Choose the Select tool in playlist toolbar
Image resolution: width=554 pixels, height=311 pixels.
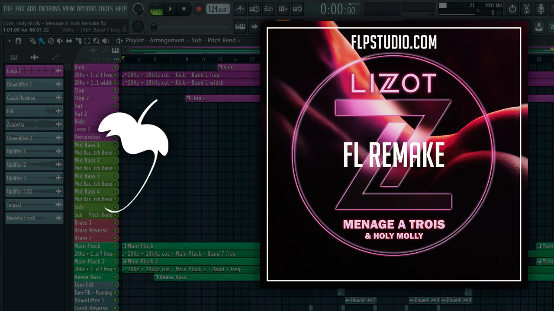(x=87, y=41)
